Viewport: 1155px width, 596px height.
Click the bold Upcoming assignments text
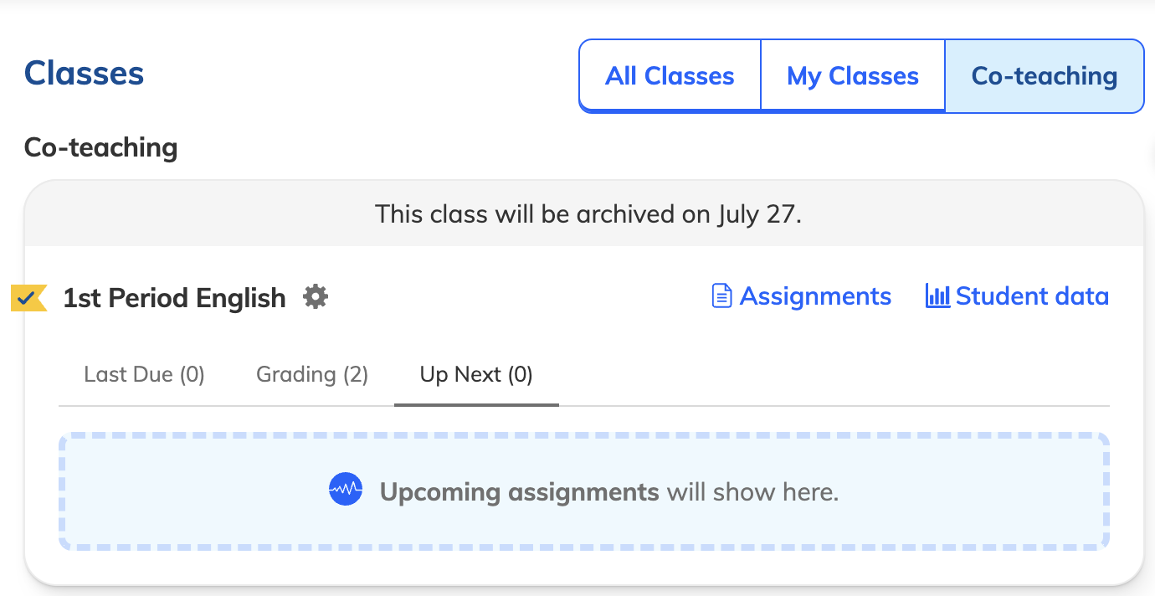[519, 491]
